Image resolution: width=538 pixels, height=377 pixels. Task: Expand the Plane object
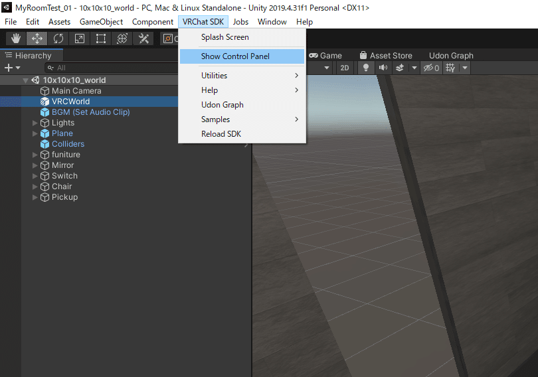[x=35, y=133]
